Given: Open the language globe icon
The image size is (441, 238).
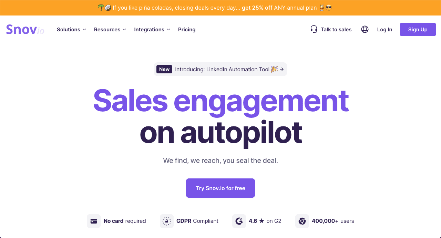Looking at the screenshot, I should [x=365, y=30].
